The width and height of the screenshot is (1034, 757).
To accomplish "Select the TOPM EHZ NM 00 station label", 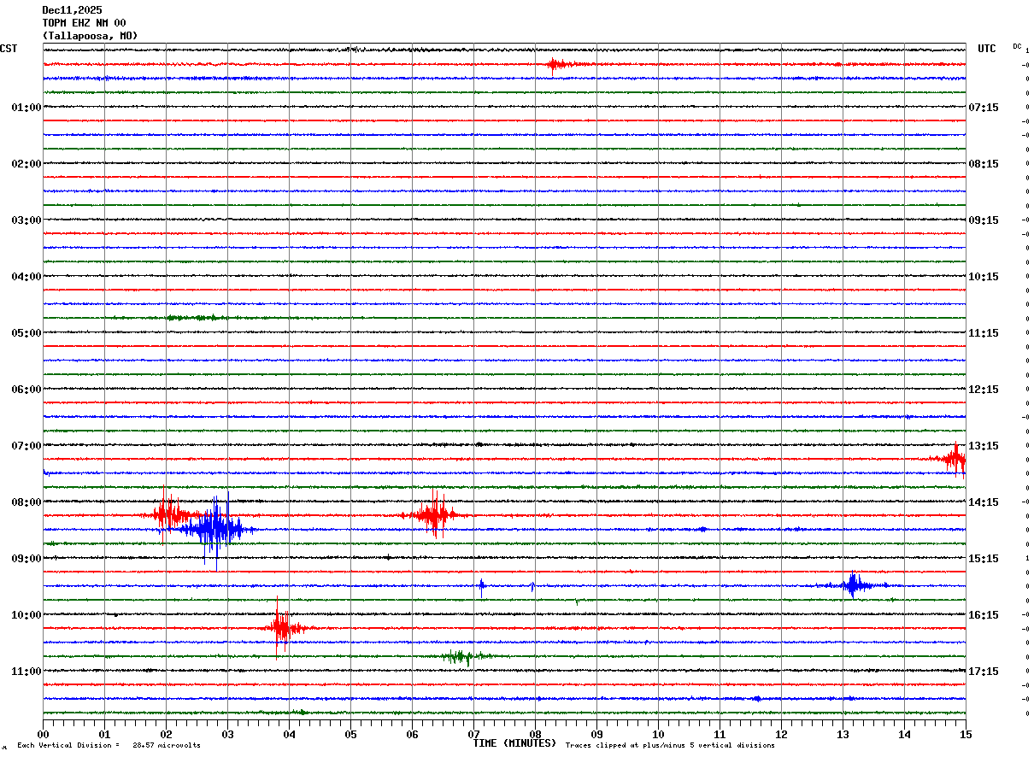I will (84, 23).
